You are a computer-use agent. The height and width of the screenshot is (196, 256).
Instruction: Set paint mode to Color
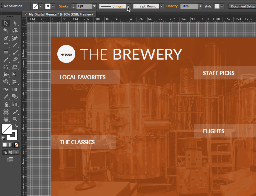[x=5, y=145]
